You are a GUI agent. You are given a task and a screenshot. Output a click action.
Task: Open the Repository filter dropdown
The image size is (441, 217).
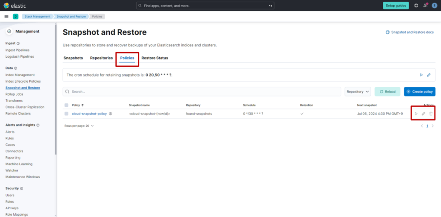pos(358,92)
